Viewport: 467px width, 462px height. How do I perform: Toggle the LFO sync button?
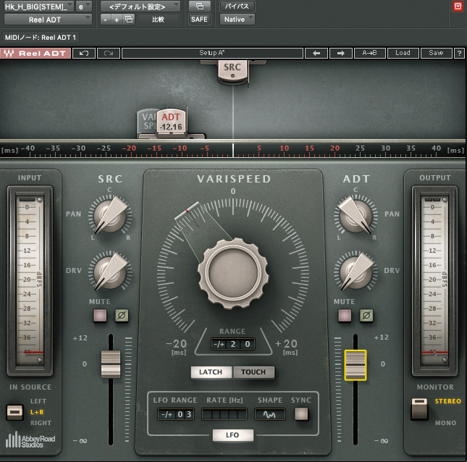click(x=301, y=414)
